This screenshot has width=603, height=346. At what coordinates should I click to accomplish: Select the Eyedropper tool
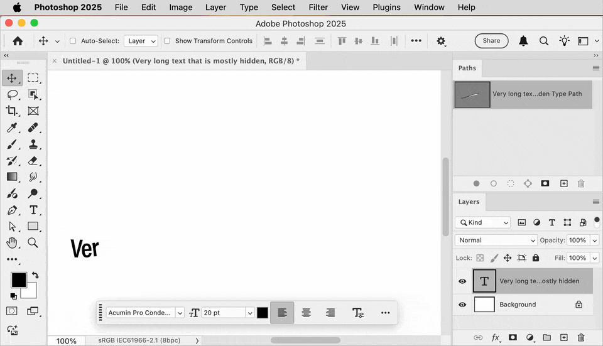tap(12, 127)
